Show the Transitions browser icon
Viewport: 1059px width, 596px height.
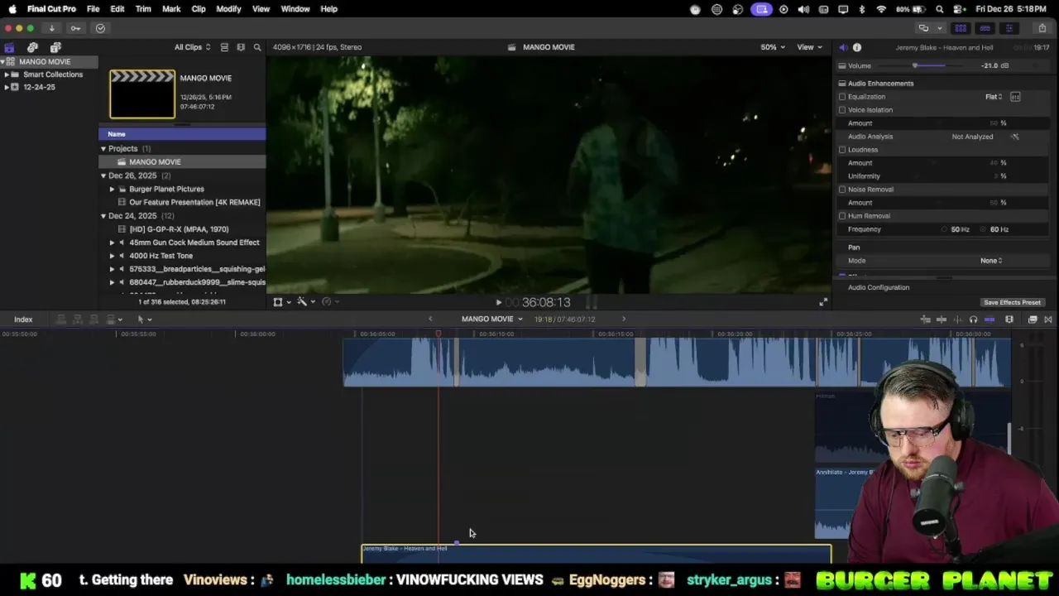1048,320
